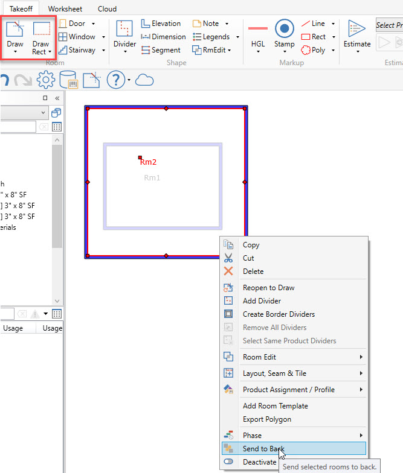This screenshot has height=473, width=403.
Task: Click the stacked database icon beside combo box
Action: pyautogui.click(x=56, y=113)
